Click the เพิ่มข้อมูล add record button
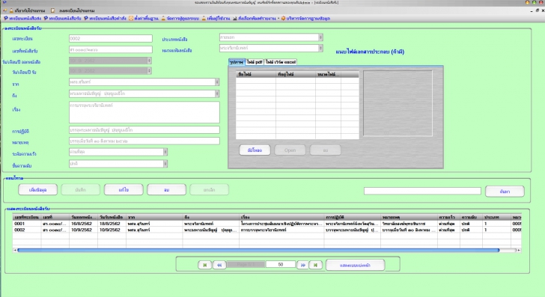Screen dimensions: 545x297 tap(38, 190)
